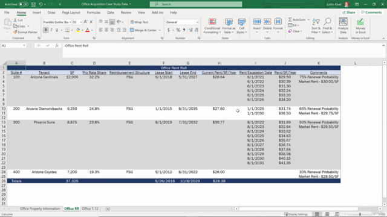Click the Center align icon
The height and width of the screenshot is (217, 387).
point(106,30)
